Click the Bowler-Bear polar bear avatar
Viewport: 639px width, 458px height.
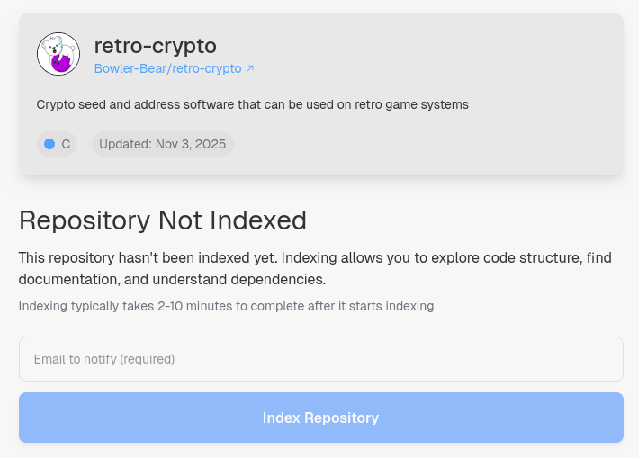(x=58, y=54)
